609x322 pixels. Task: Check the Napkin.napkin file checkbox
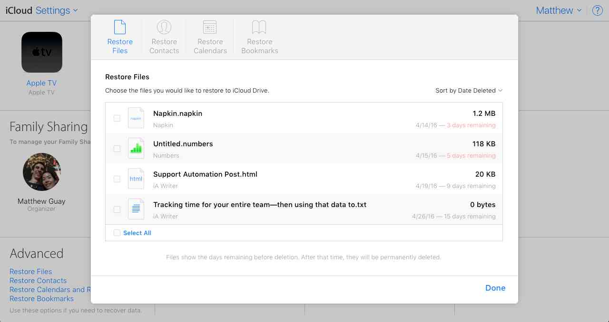click(x=117, y=118)
